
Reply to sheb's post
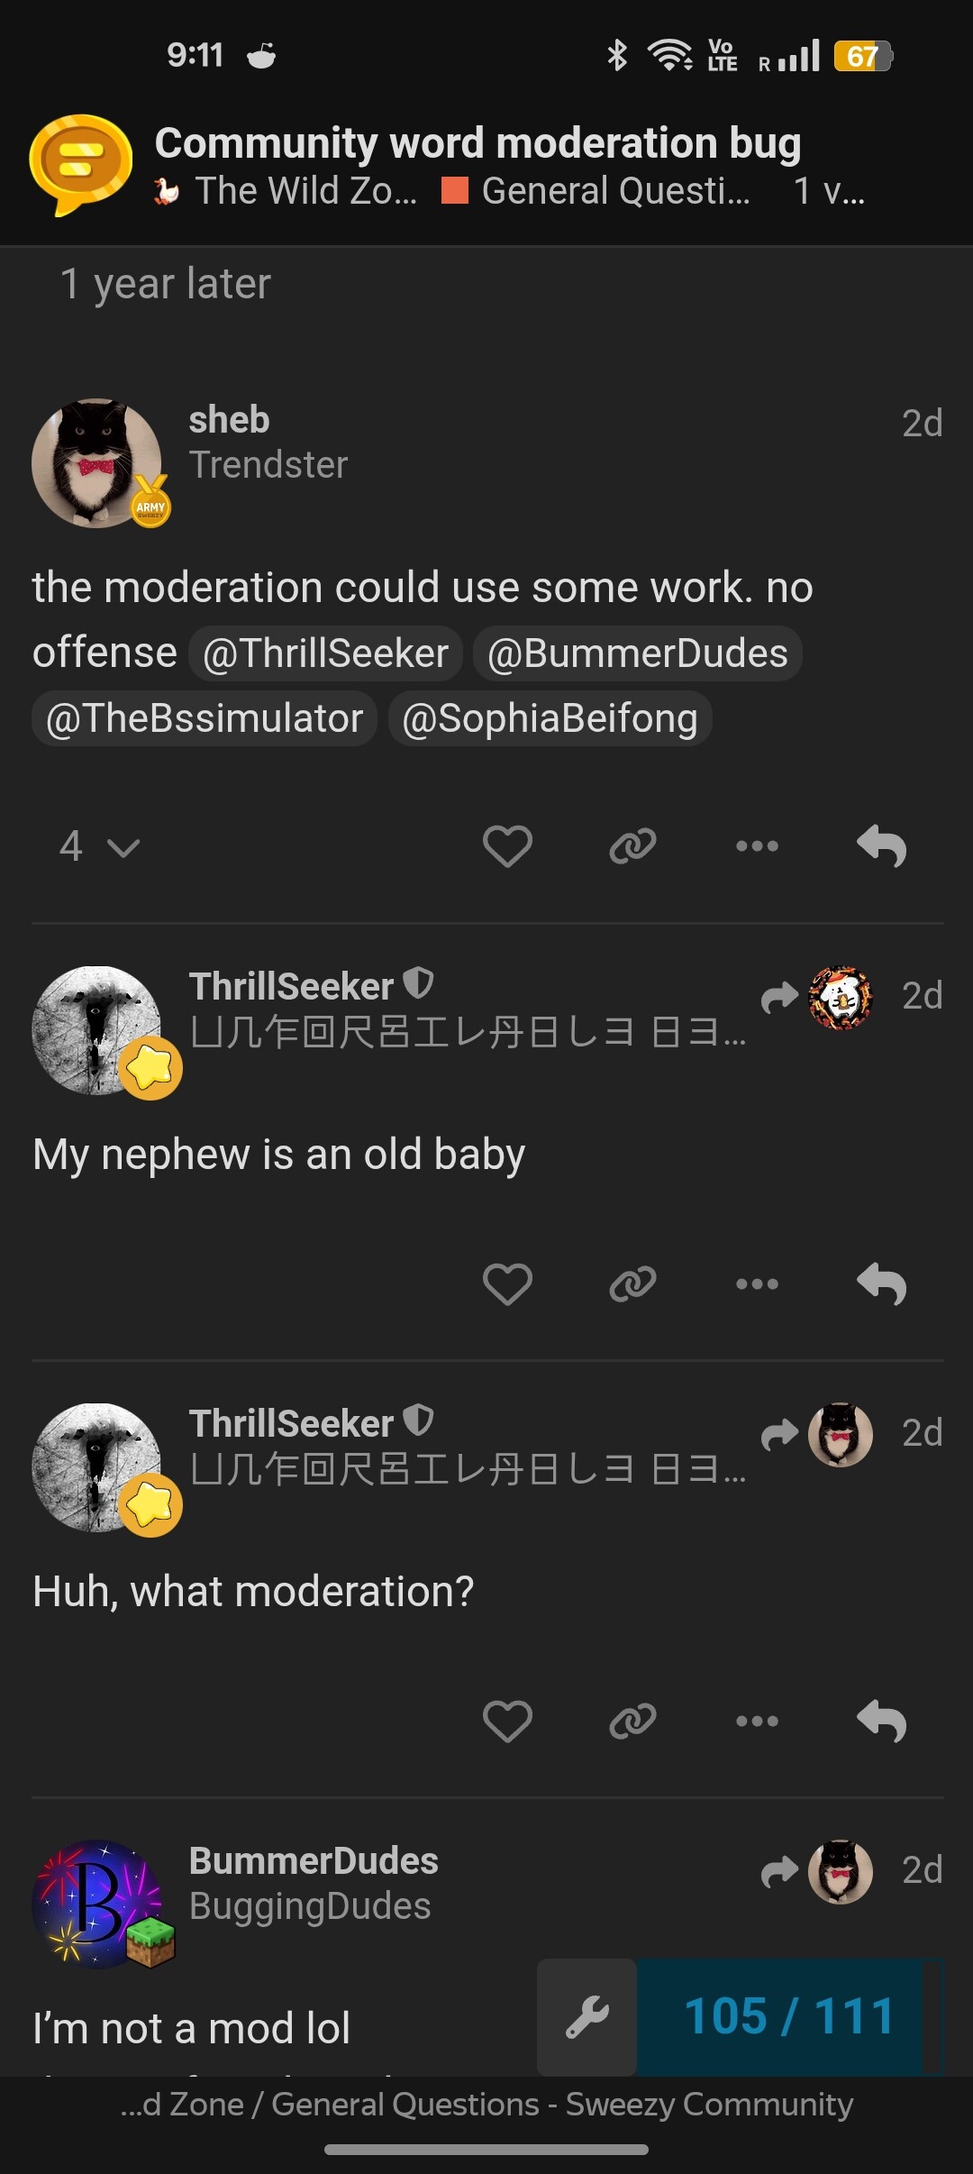coord(881,846)
